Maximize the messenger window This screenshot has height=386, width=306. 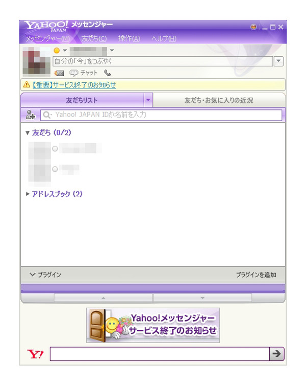point(273,27)
